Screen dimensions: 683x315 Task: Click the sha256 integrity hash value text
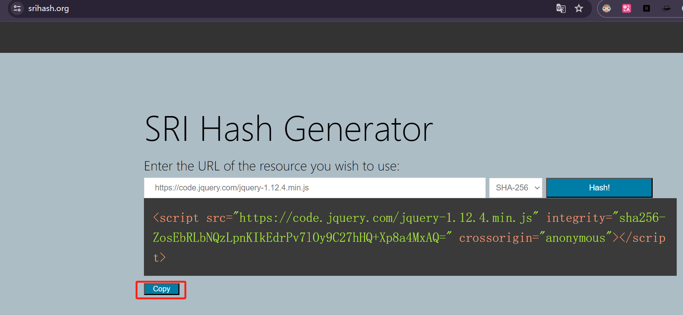point(300,237)
